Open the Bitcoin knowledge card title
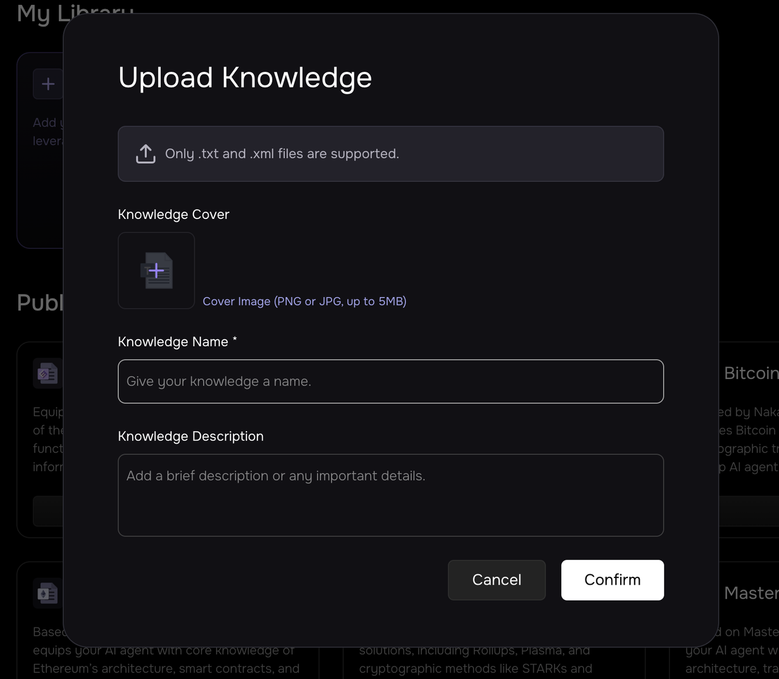 [751, 373]
